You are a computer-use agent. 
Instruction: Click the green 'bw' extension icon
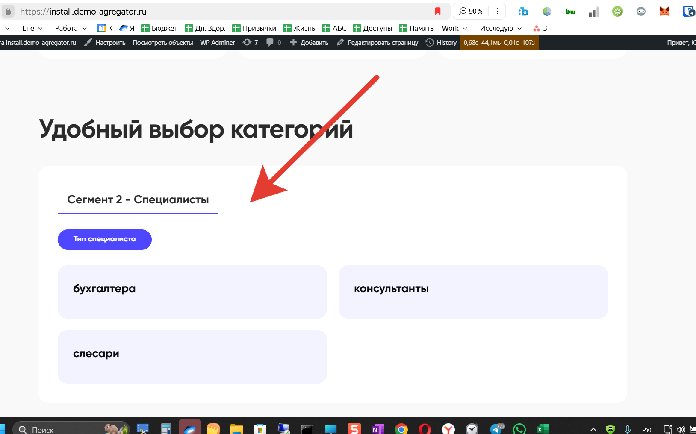[x=570, y=12]
